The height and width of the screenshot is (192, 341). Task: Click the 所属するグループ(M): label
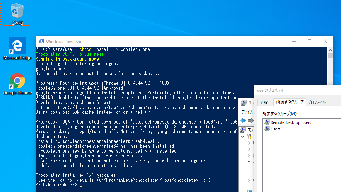click(280, 113)
